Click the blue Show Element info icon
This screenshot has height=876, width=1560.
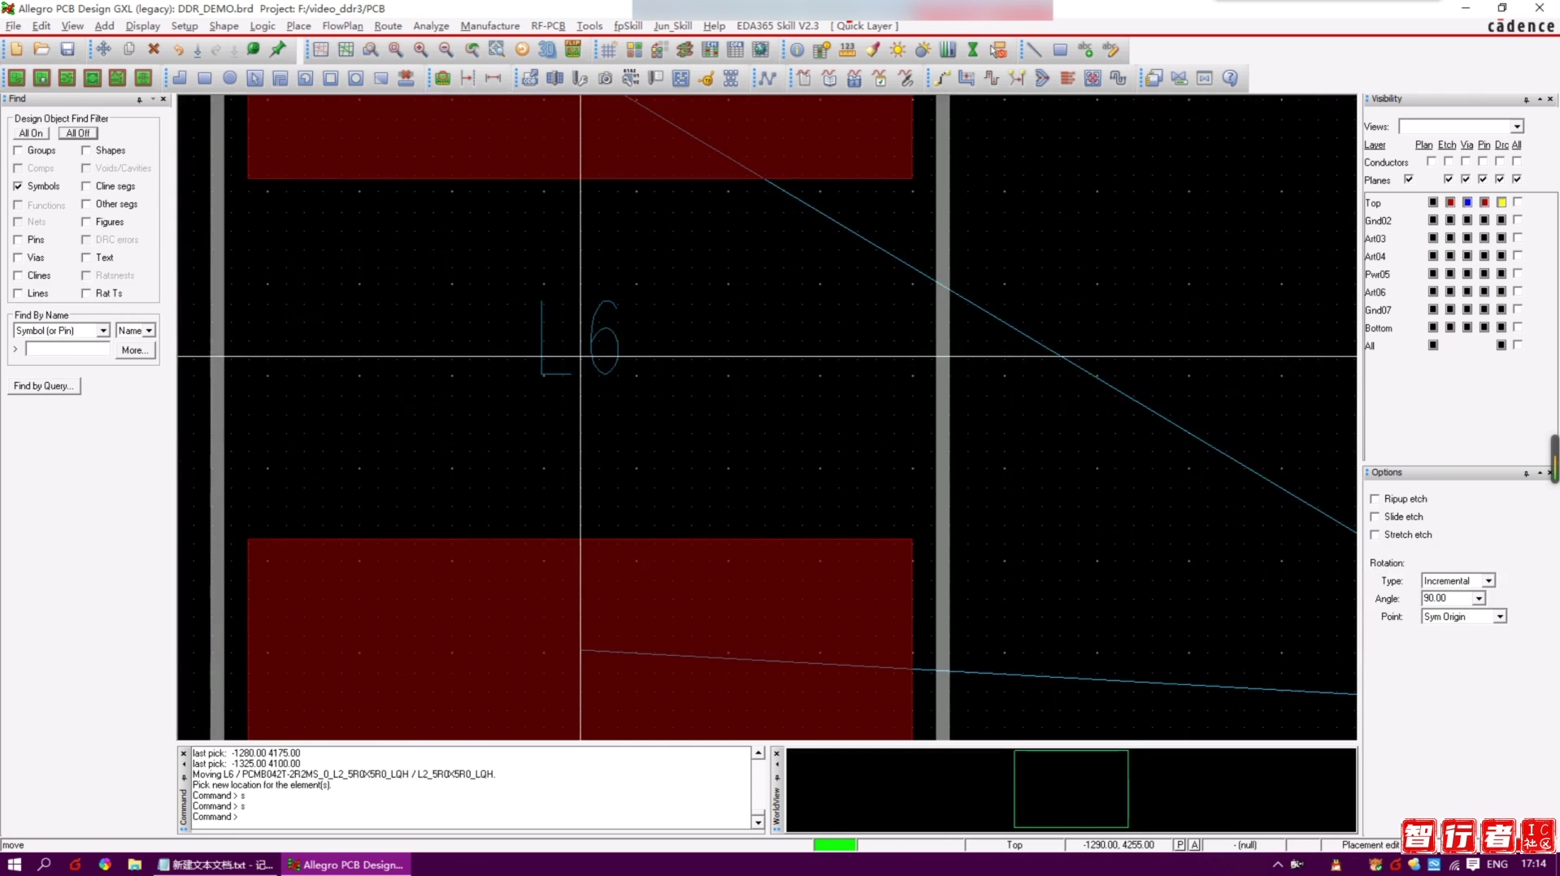pos(797,50)
